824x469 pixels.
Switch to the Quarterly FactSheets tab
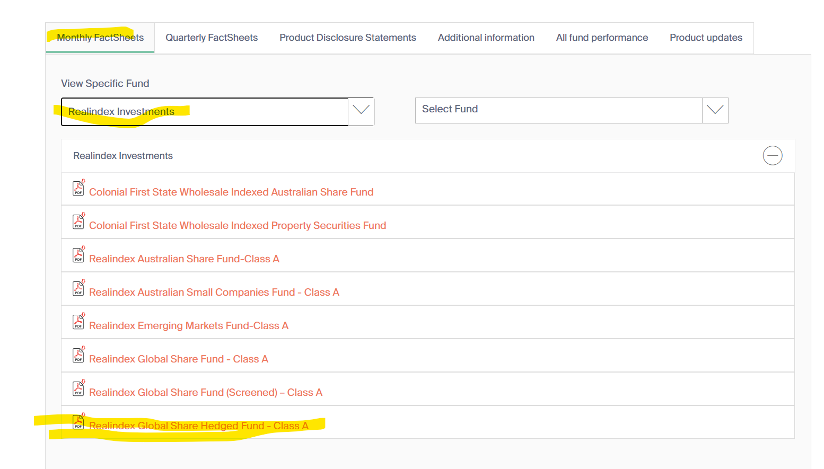[x=212, y=38]
